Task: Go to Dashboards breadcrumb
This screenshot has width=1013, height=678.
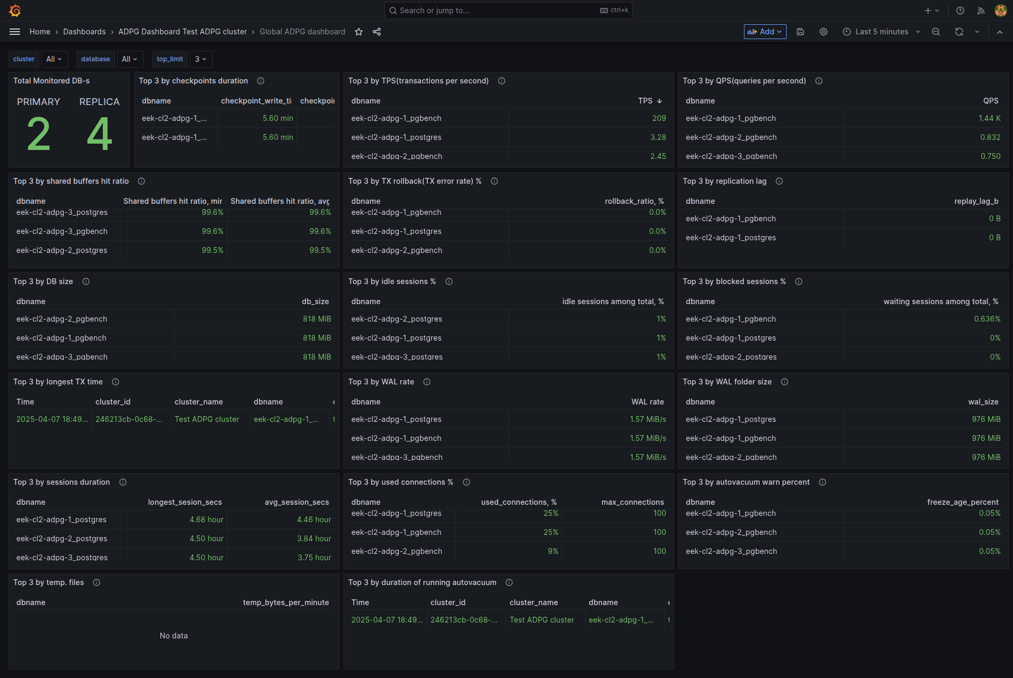Action: pyautogui.click(x=84, y=32)
